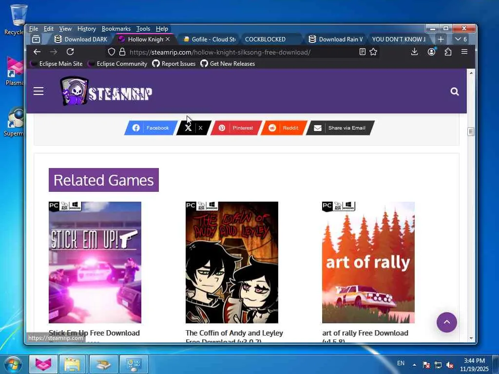Click the EN language indicator
Viewport: 499px width, 374px height.
coord(401,363)
